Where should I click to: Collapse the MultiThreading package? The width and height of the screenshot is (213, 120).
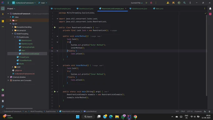click(x=13, y=34)
